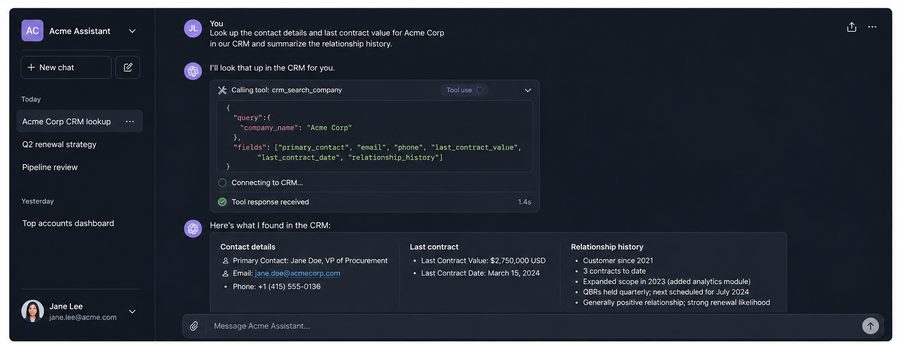Open the Top accounts dashboard chat
The width and height of the screenshot is (901, 344).
tap(68, 223)
